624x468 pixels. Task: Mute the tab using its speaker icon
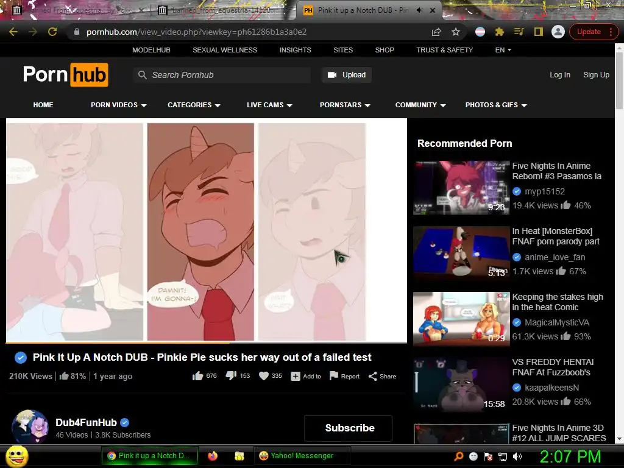point(419,10)
